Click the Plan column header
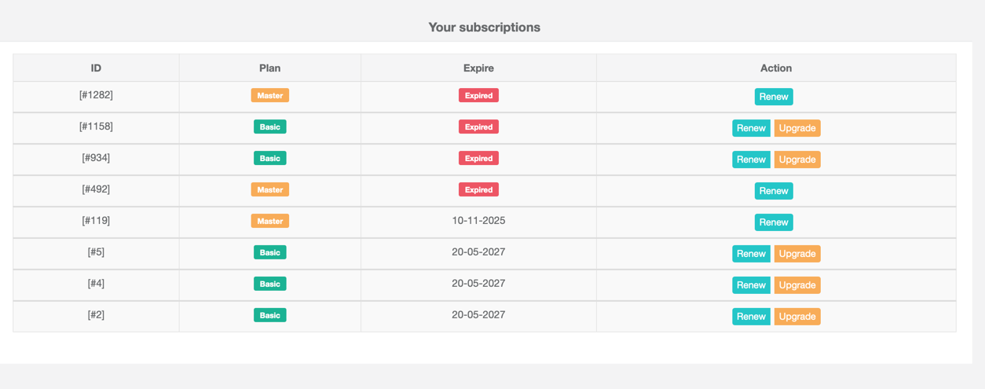The height and width of the screenshot is (389, 985). 270,68
